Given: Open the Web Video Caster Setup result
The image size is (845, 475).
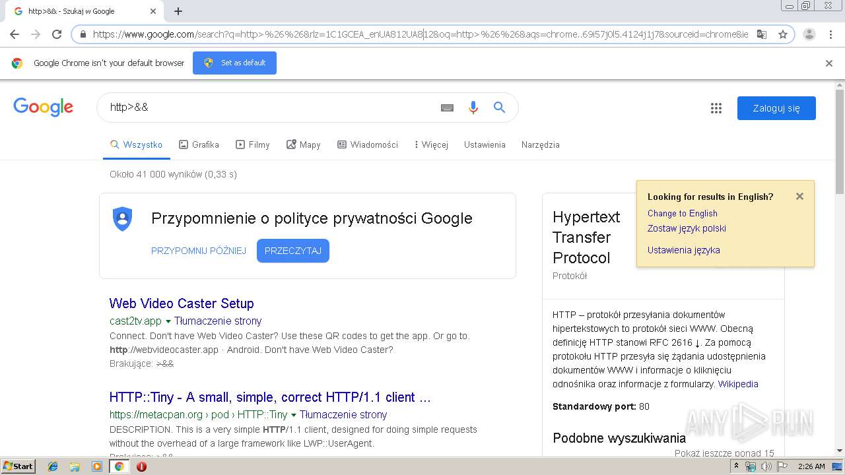Looking at the screenshot, I should [182, 303].
